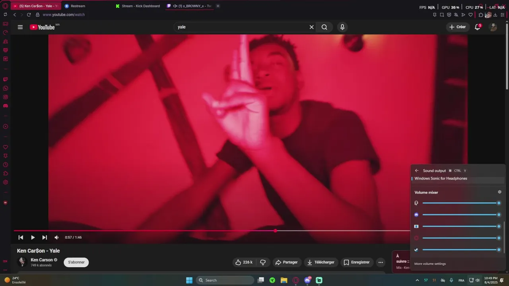Open the Ken Carson channel name

[x=41, y=260]
